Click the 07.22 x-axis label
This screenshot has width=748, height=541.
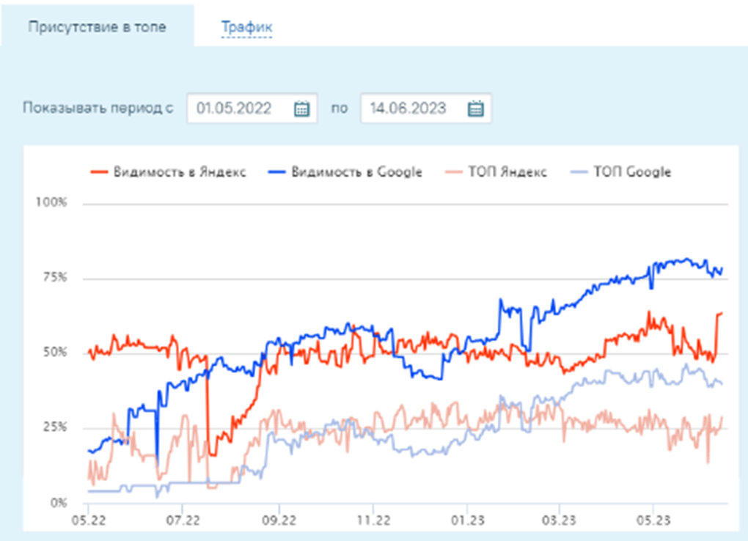coord(183,520)
